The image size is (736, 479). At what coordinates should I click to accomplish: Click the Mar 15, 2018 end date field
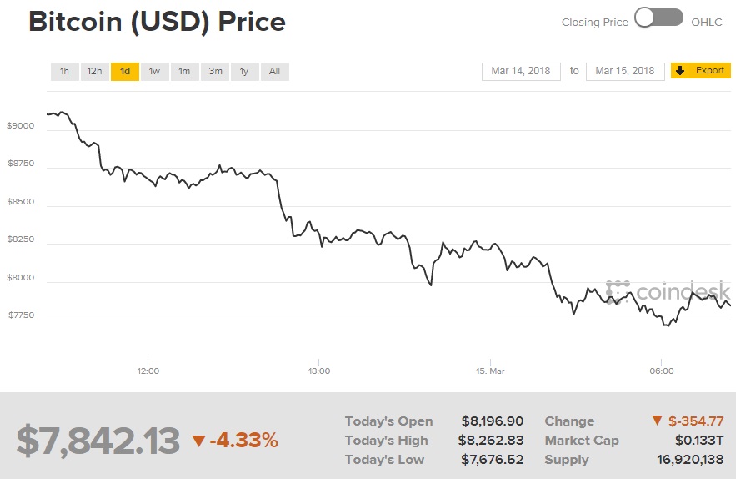(x=625, y=71)
